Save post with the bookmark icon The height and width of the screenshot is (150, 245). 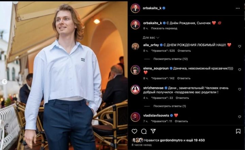click(x=238, y=131)
